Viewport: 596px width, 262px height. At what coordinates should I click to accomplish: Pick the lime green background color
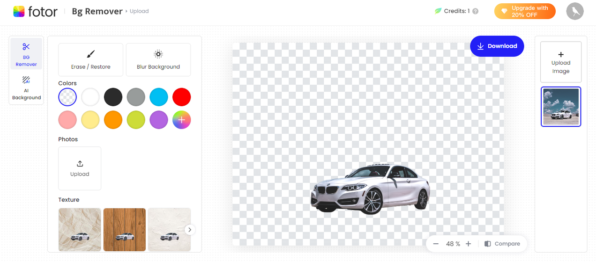click(x=136, y=120)
